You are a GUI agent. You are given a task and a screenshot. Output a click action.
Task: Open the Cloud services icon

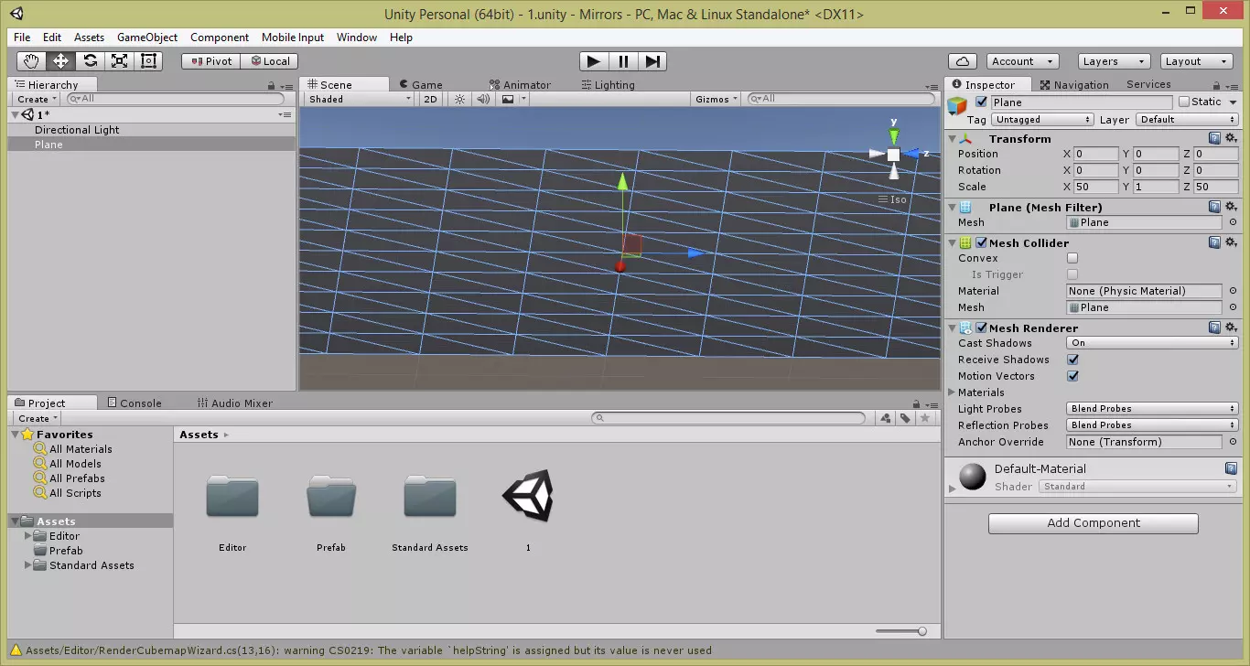coord(962,61)
